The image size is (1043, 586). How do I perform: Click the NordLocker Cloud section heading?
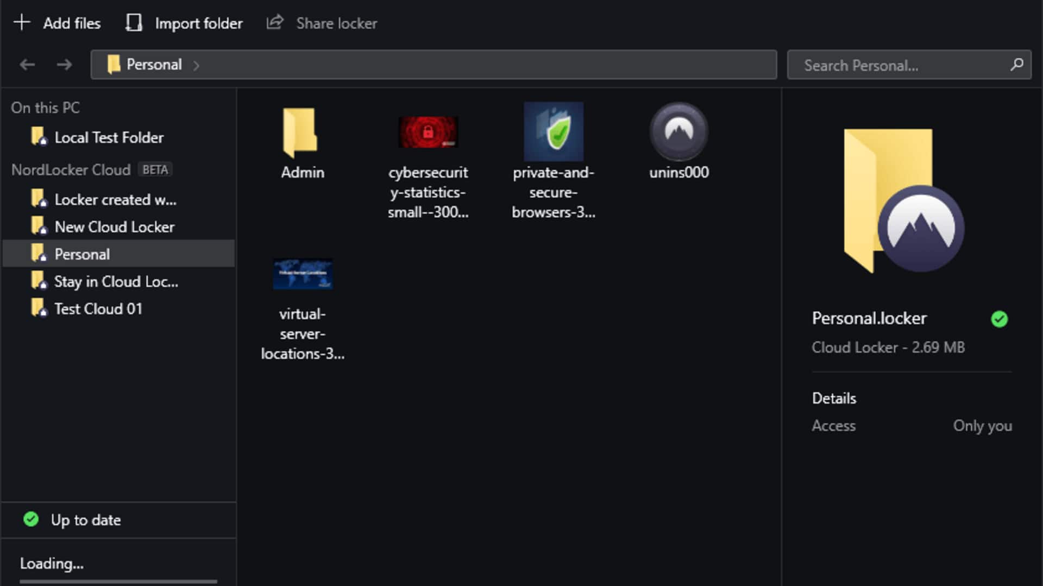point(71,169)
